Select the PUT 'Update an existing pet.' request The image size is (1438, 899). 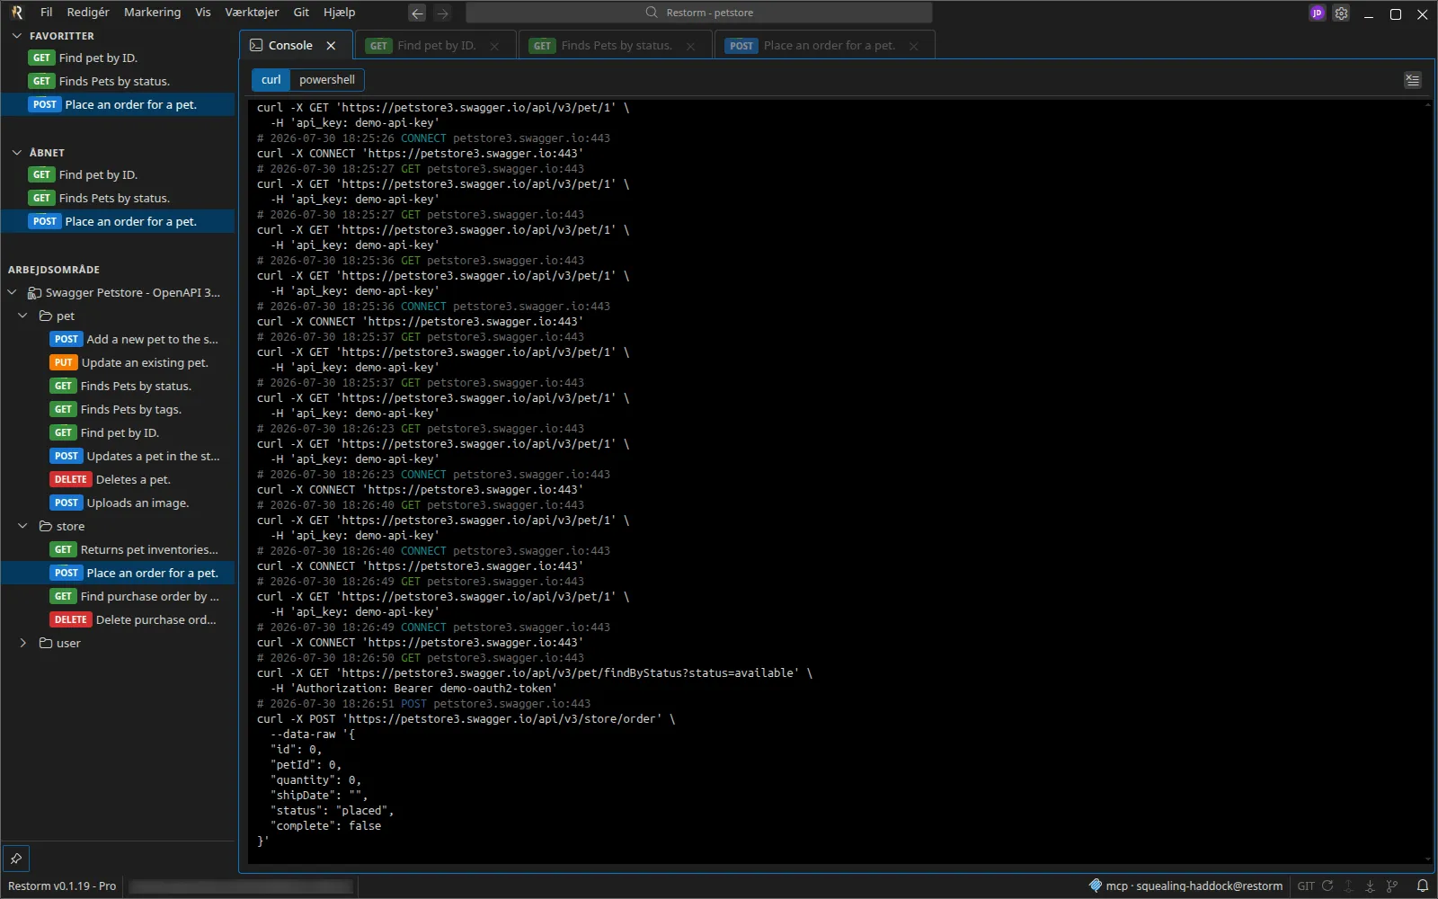coord(118,362)
